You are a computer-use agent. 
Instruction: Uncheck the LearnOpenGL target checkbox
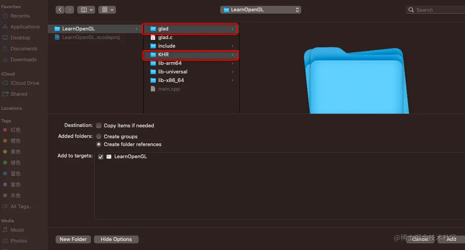tap(101, 157)
